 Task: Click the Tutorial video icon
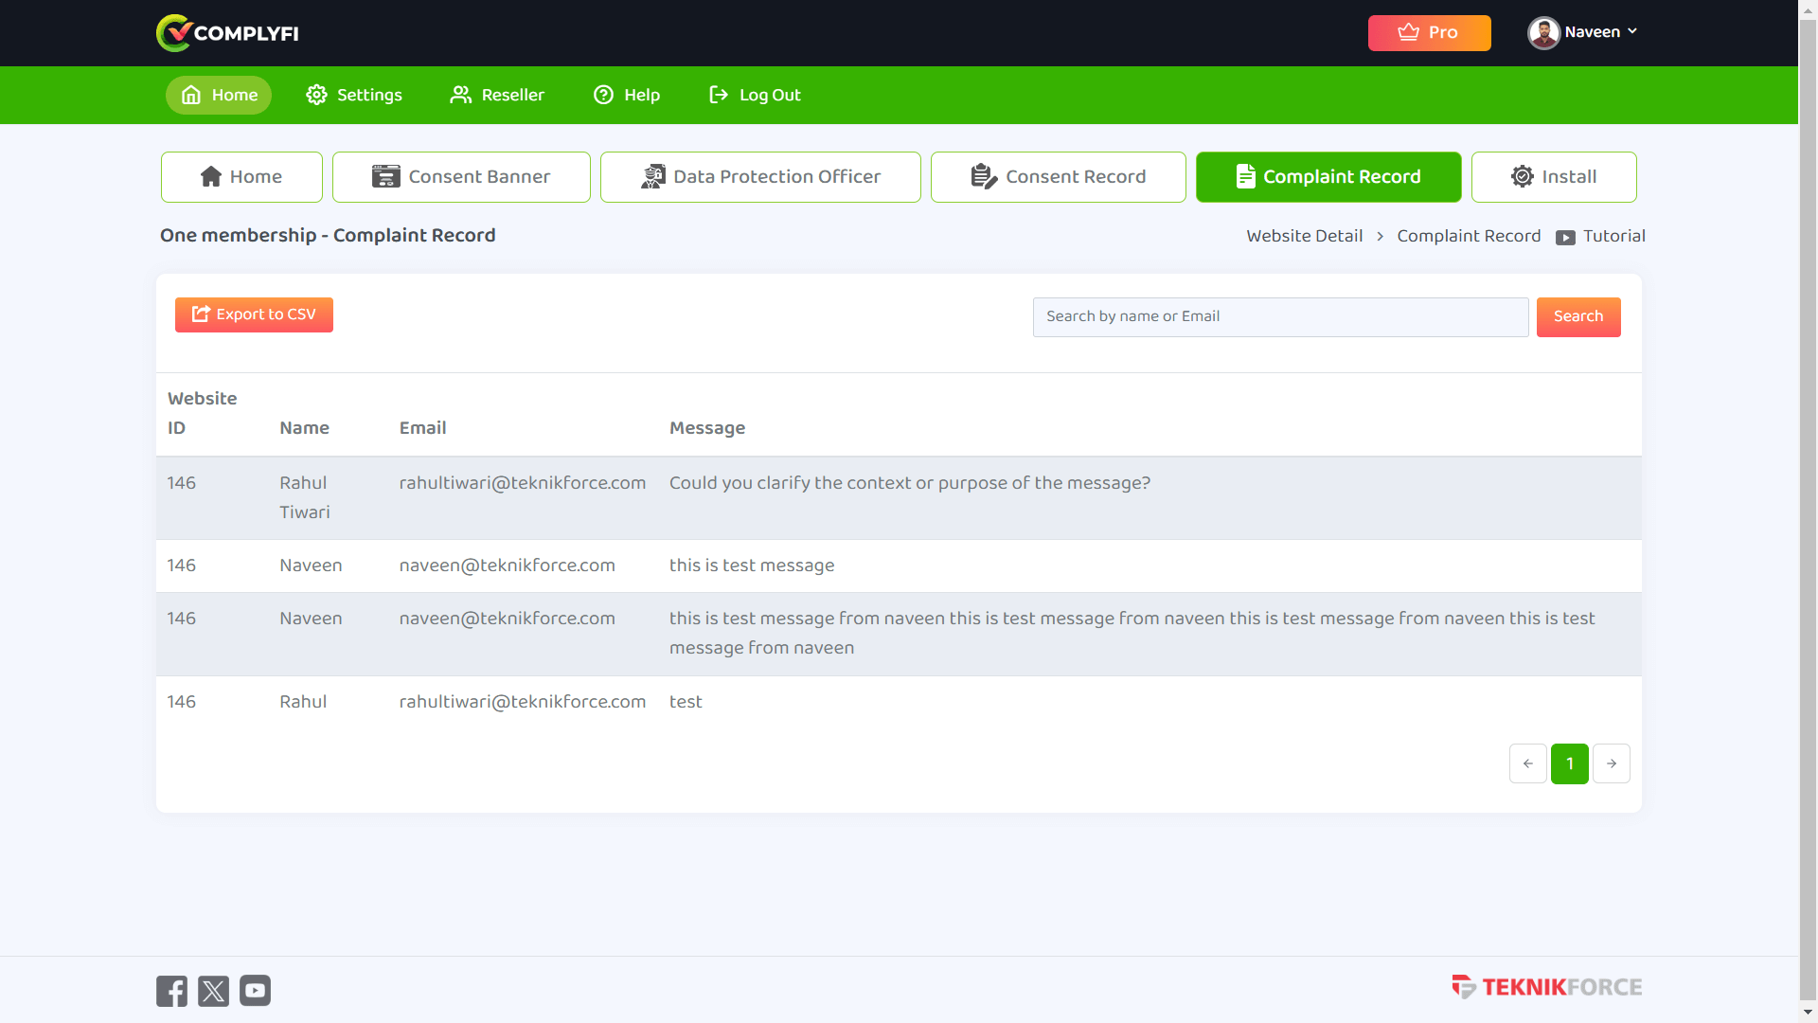1565,238
